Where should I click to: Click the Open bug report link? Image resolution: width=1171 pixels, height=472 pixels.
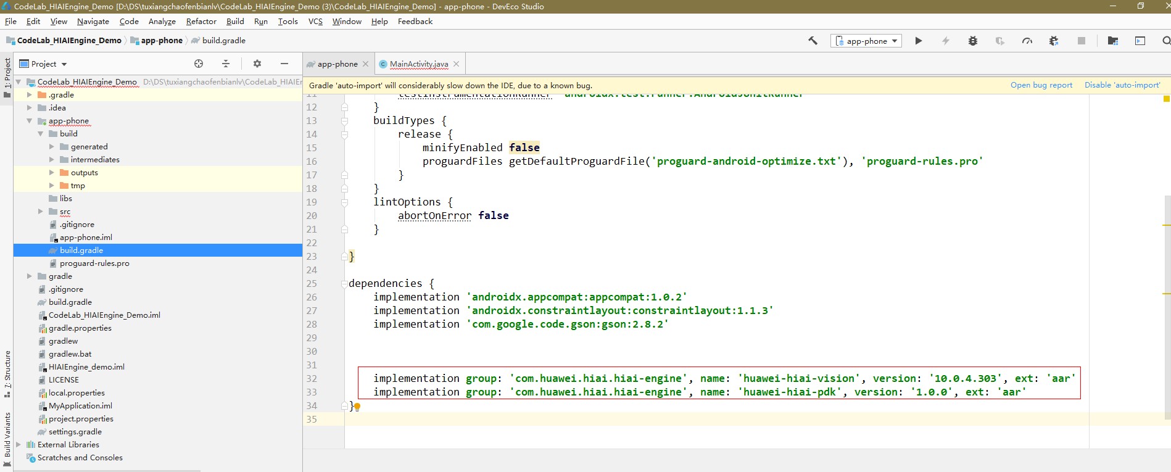(1041, 85)
